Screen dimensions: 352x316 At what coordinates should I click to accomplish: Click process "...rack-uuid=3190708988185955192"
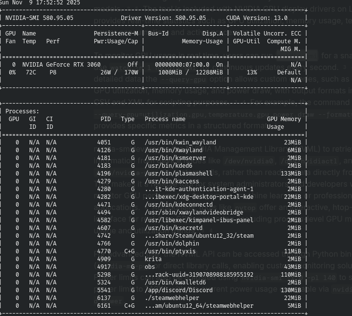pos(199,275)
